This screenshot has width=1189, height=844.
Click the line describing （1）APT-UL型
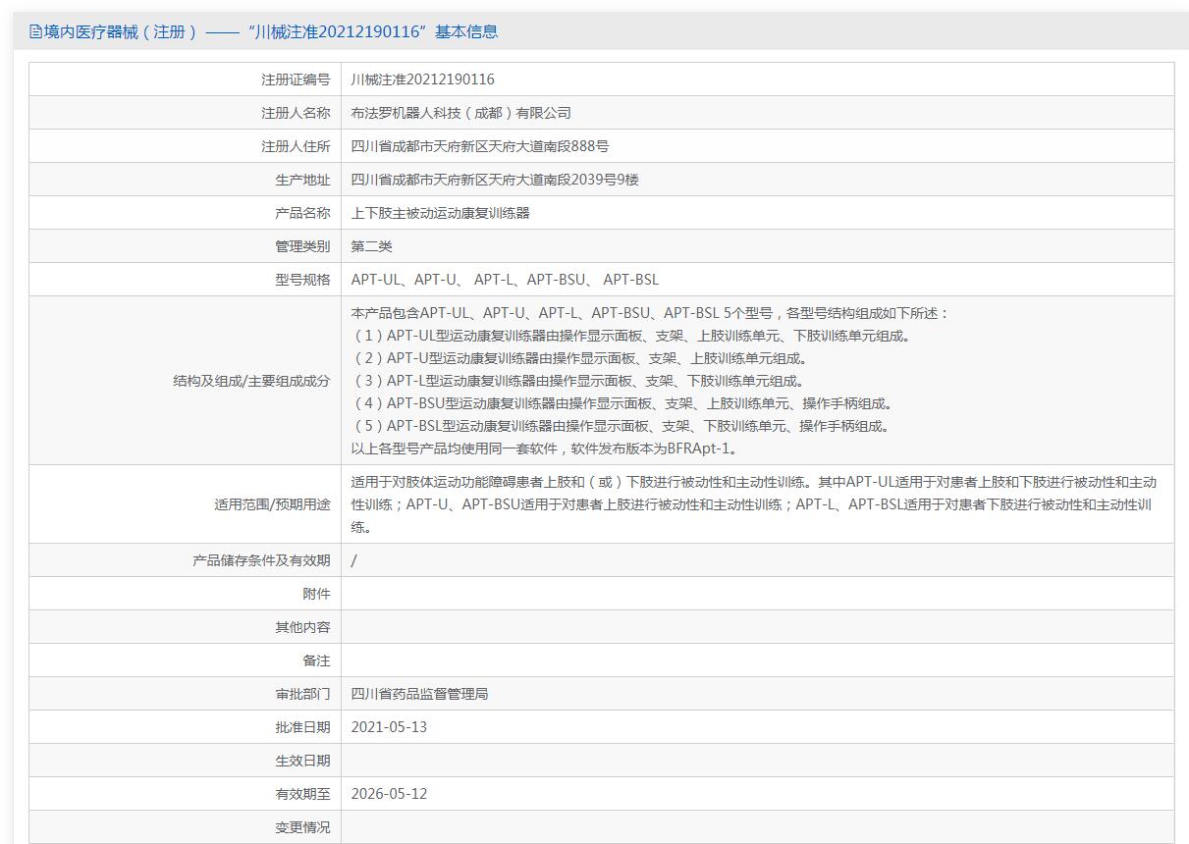tap(631, 337)
